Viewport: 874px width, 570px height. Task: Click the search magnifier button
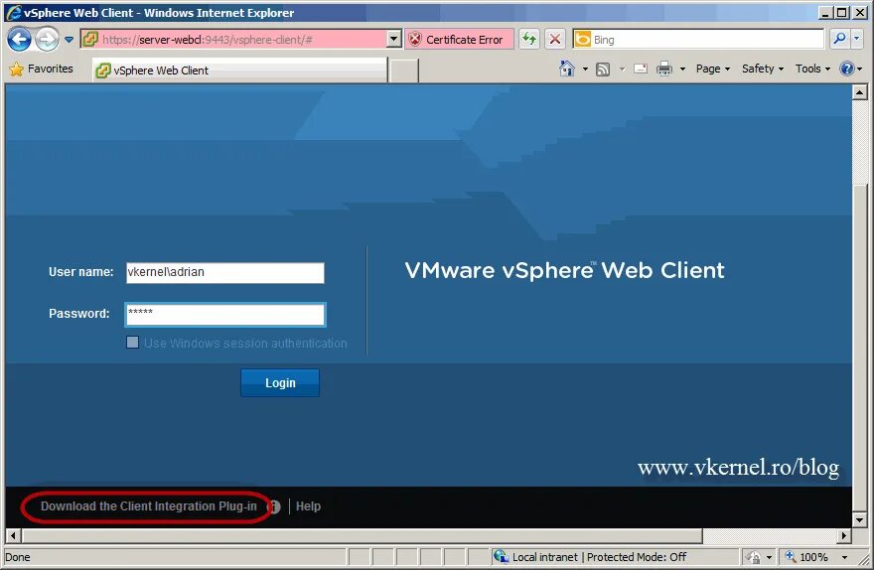click(839, 40)
